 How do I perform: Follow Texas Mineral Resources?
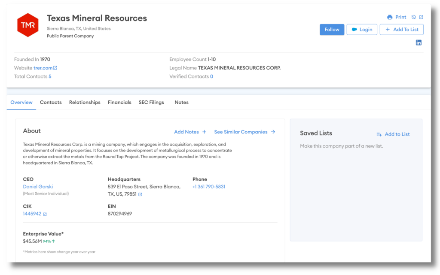point(332,30)
